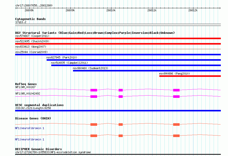Viewport: 228px width, 156px height.
Task: Click the 26610k ruler position
Action: pyautogui.click(x=111, y=10)
